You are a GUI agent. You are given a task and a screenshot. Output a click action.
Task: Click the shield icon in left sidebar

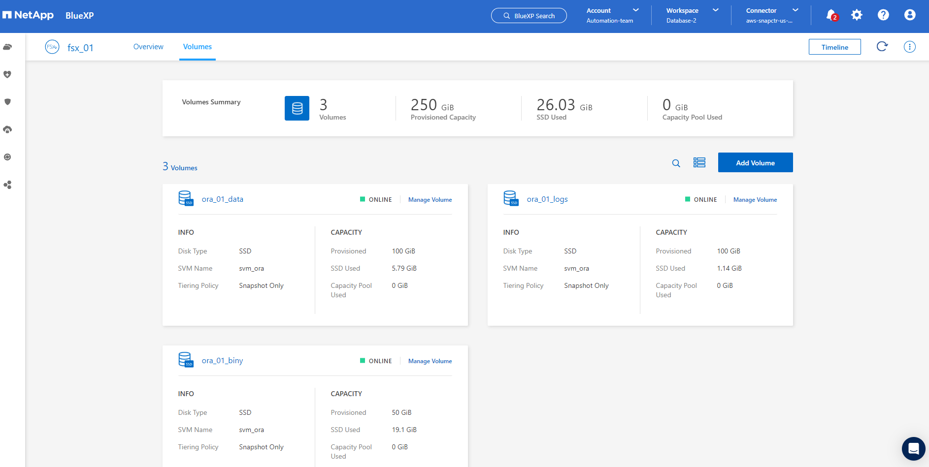click(7, 102)
